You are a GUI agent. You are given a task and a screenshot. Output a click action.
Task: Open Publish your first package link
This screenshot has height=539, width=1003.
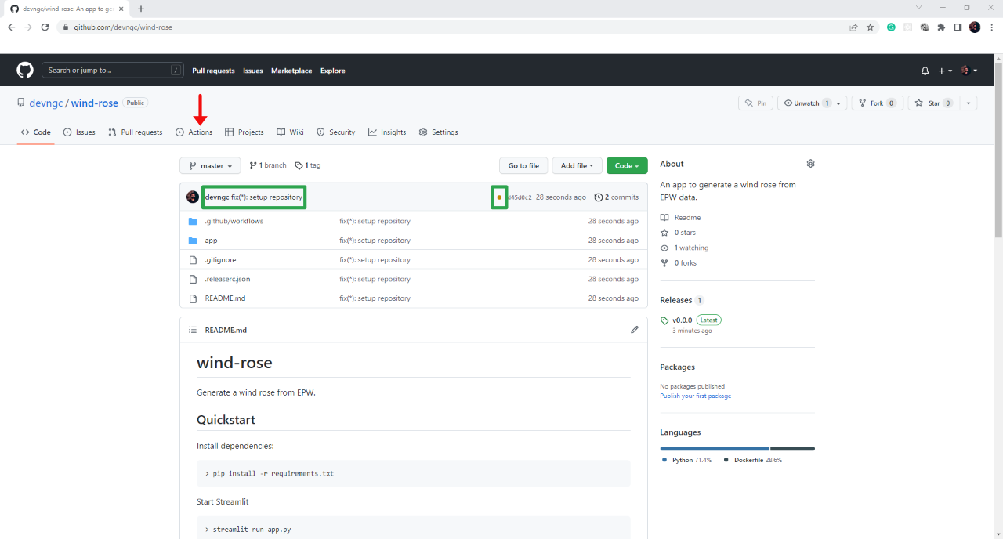point(695,396)
